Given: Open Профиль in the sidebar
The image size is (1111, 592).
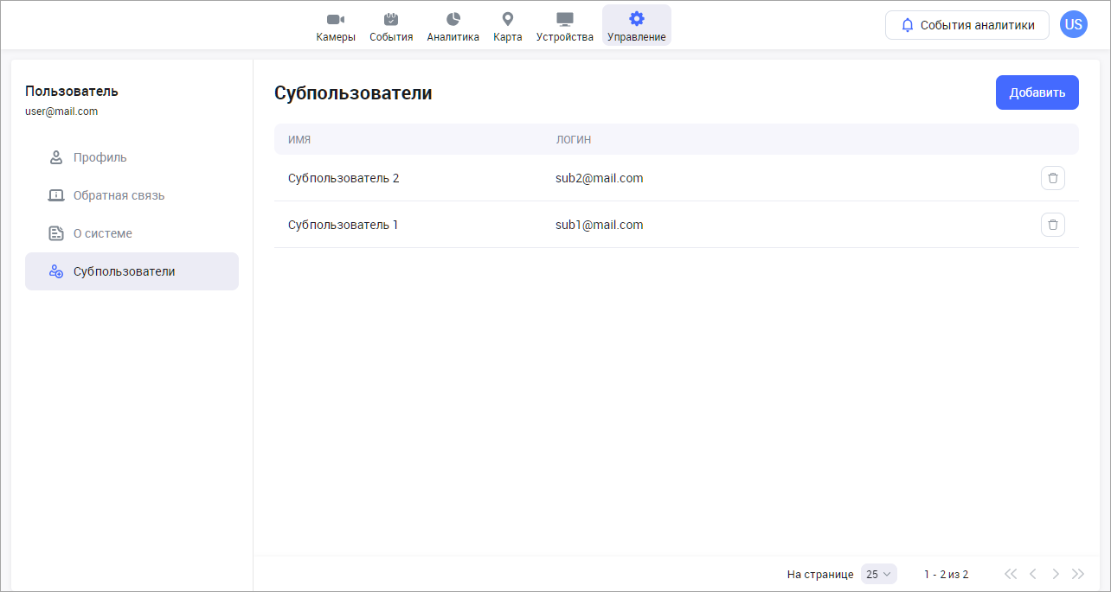Looking at the screenshot, I should tap(100, 157).
